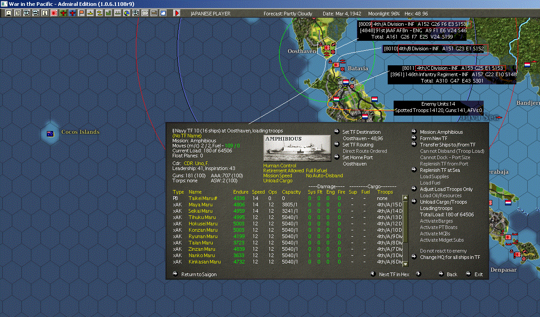
Task: Select ship Tihuku Maru in list
Action: point(202,217)
